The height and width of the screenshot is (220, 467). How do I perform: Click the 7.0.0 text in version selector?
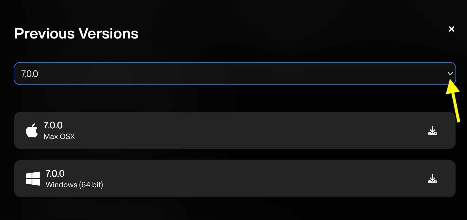pos(30,74)
